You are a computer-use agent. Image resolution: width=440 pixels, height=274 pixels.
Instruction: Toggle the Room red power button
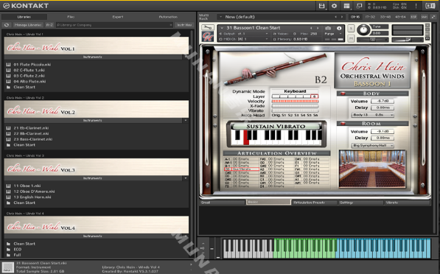(x=343, y=124)
